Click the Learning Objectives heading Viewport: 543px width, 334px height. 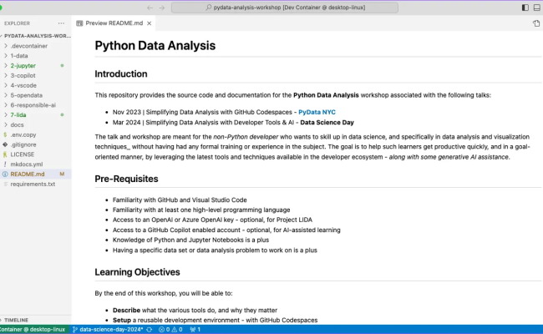click(x=138, y=272)
